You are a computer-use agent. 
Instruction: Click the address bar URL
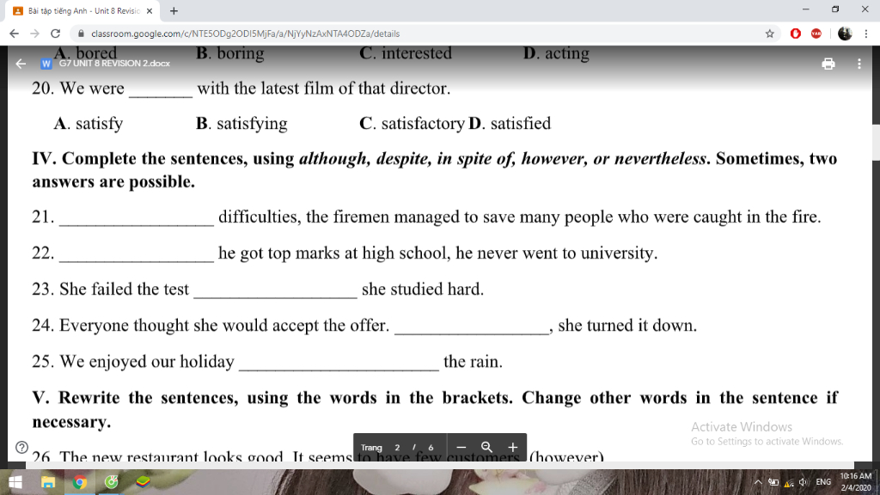click(x=245, y=34)
